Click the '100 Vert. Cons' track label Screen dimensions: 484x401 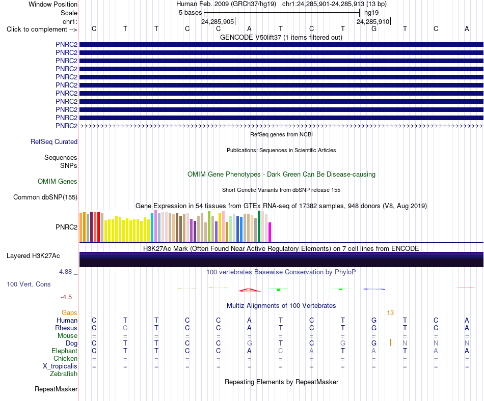click(29, 284)
